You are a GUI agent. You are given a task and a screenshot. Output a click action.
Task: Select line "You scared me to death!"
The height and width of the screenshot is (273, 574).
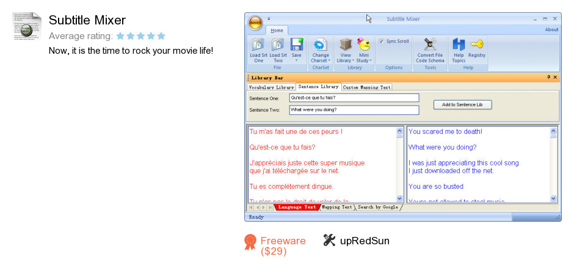point(445,131)
